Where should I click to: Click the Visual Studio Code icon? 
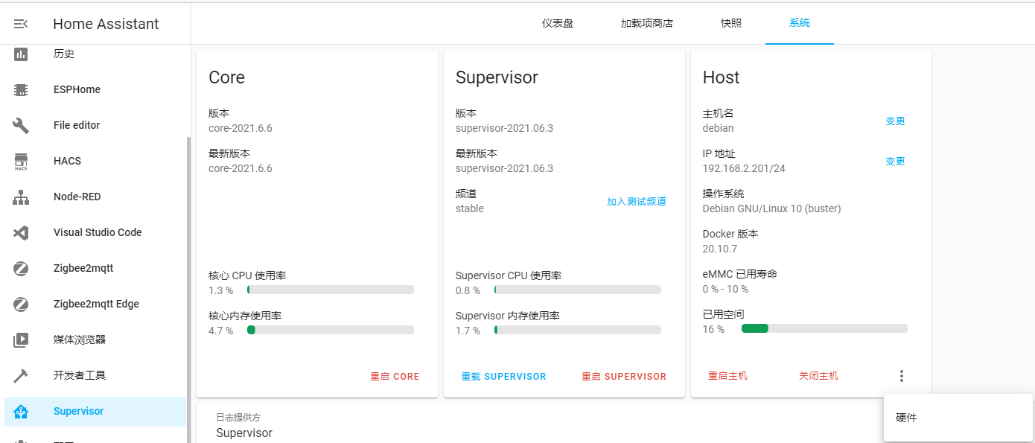click(x=21, y=232)
